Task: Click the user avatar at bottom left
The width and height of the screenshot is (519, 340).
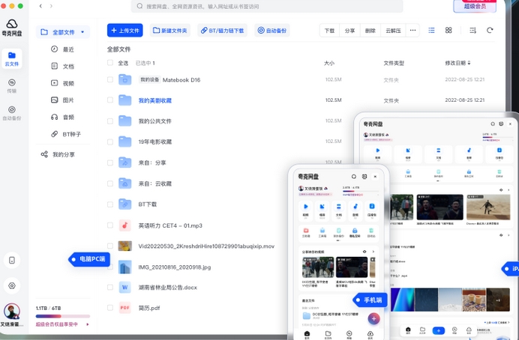Action: pyautogui.click(x=12, y=312)
